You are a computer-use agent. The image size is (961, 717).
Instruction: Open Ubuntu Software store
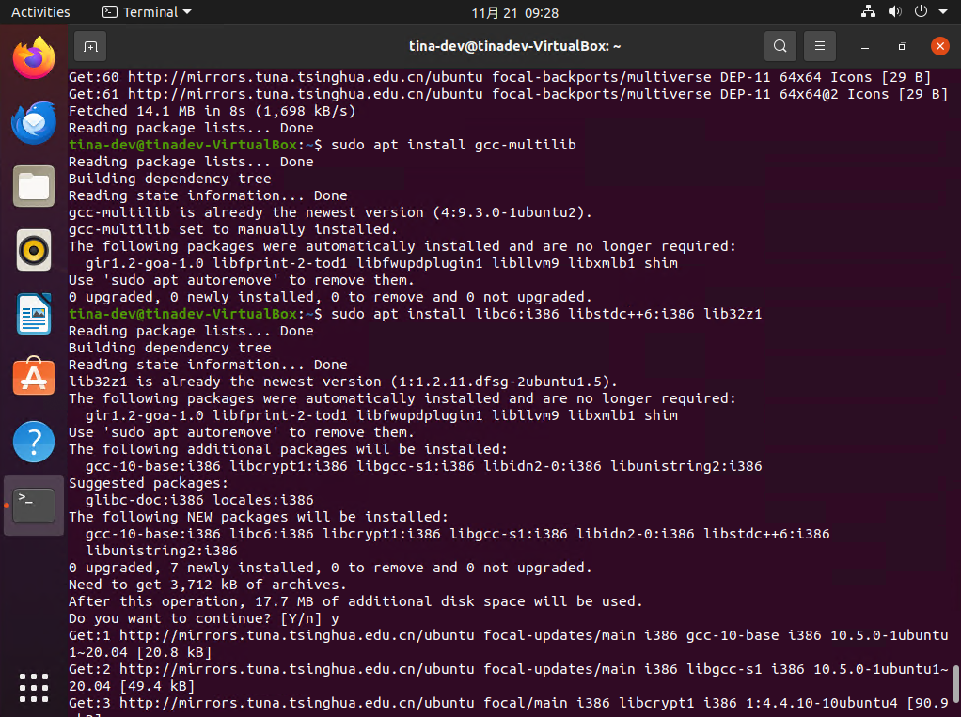pos(34,378)
